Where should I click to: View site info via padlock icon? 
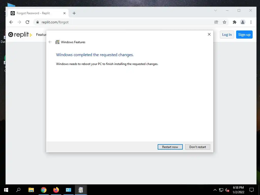coord(38,22)
